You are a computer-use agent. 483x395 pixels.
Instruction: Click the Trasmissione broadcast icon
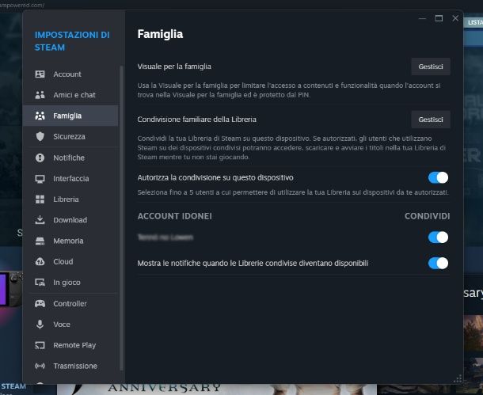click(x=40, y=366)
